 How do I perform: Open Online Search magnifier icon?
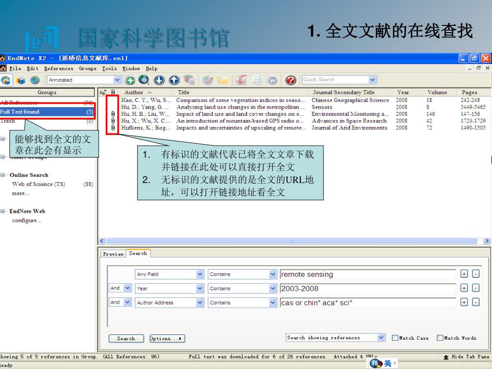pos(144,80)
